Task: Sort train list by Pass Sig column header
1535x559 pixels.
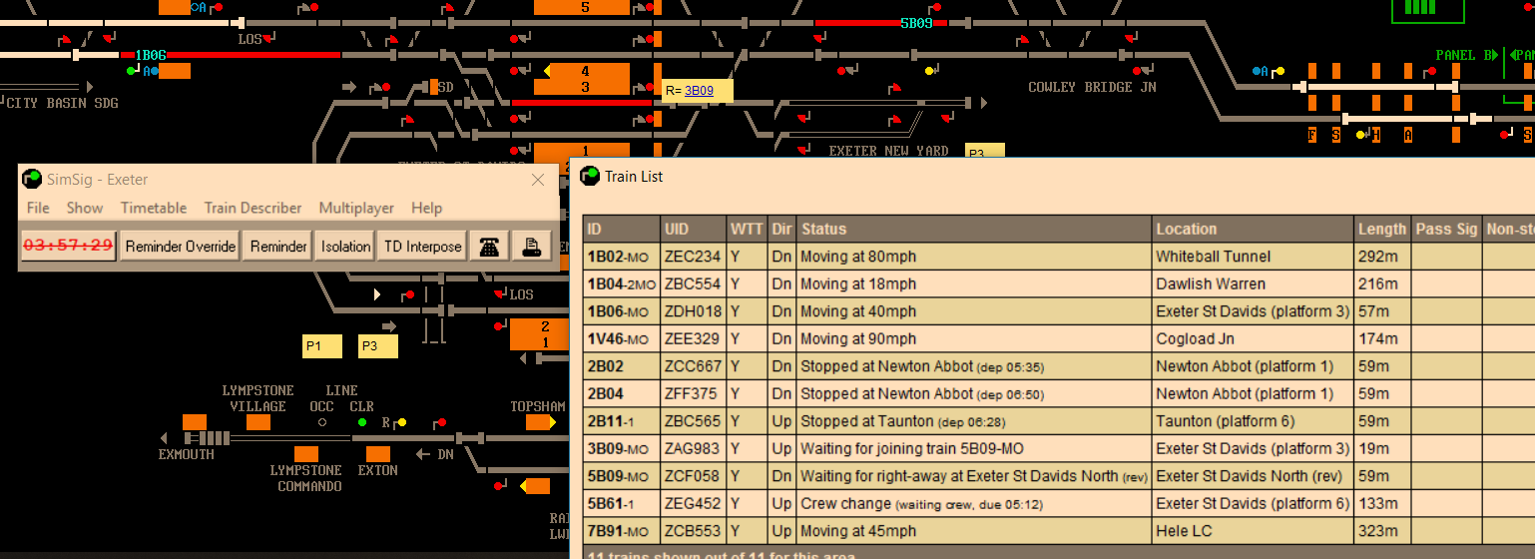Action: (x=1446, y=229)
